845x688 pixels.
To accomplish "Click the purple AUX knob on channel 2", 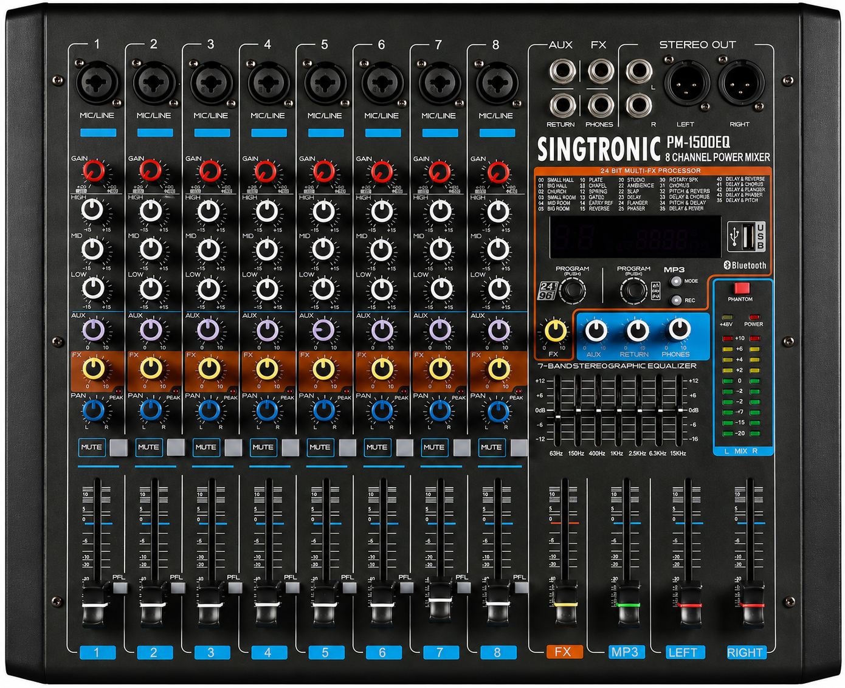I will [x=151, y=331].
